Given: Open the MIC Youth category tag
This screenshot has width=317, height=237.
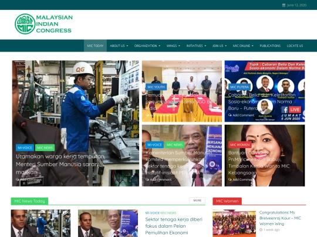Looking at the screenshot, I should [x=156, y=87].
